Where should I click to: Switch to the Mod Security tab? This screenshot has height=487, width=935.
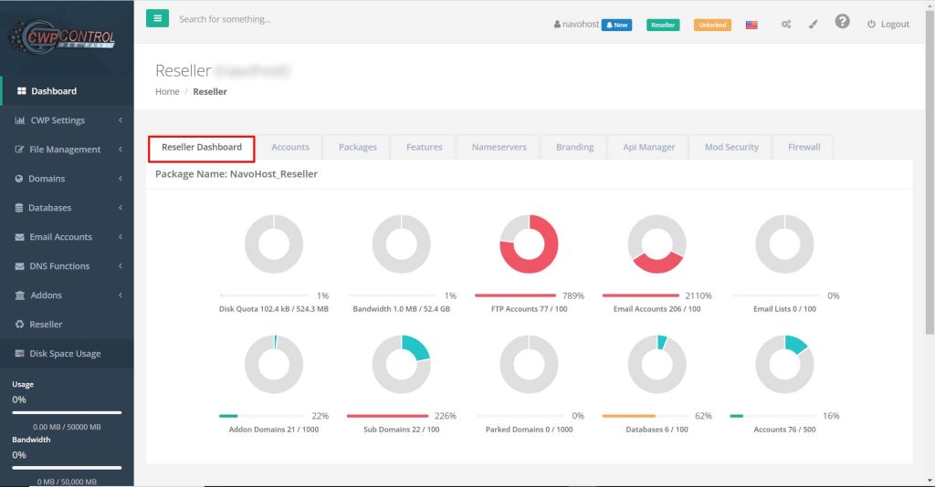click(731, 147)
